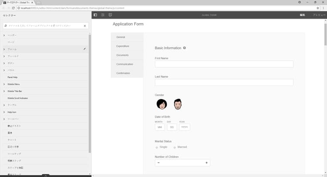
Task: Click the form page vertical scrollbar
Action: point(325,34)
